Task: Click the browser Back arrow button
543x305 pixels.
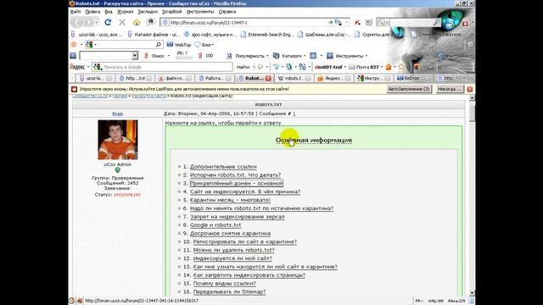Action: [x=76, y=23]
